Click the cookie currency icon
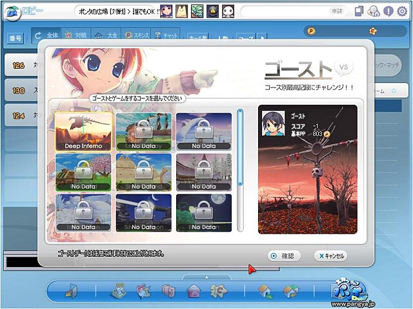The height and width of the screenshot is (309, 413). pyautogui.click(x=373, y=32)
